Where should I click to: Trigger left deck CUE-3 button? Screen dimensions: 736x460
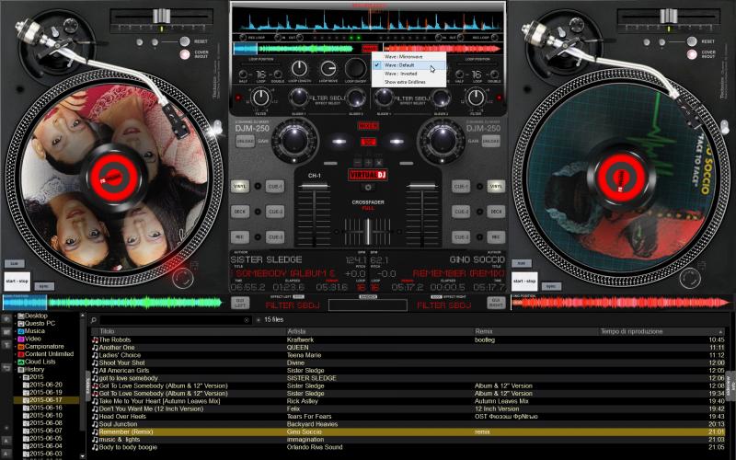click(275, 237)
